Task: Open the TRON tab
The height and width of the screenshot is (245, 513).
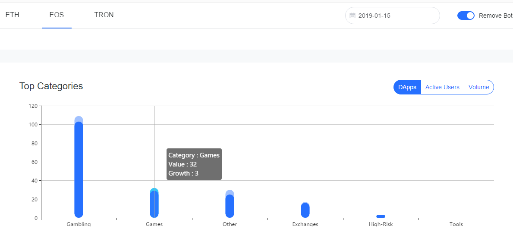Action: coord(104,15)
